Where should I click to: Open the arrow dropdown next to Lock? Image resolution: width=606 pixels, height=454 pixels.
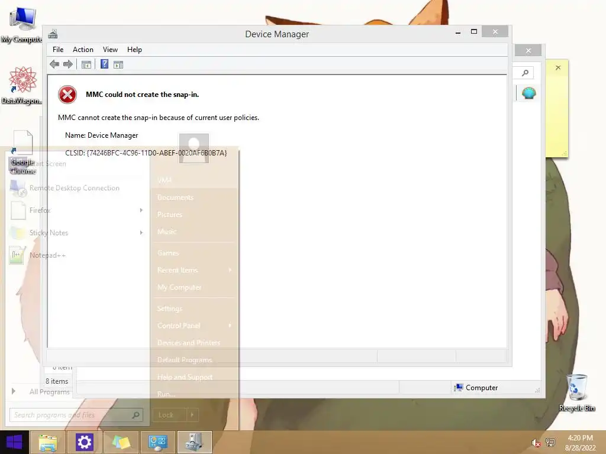(192, 415)
